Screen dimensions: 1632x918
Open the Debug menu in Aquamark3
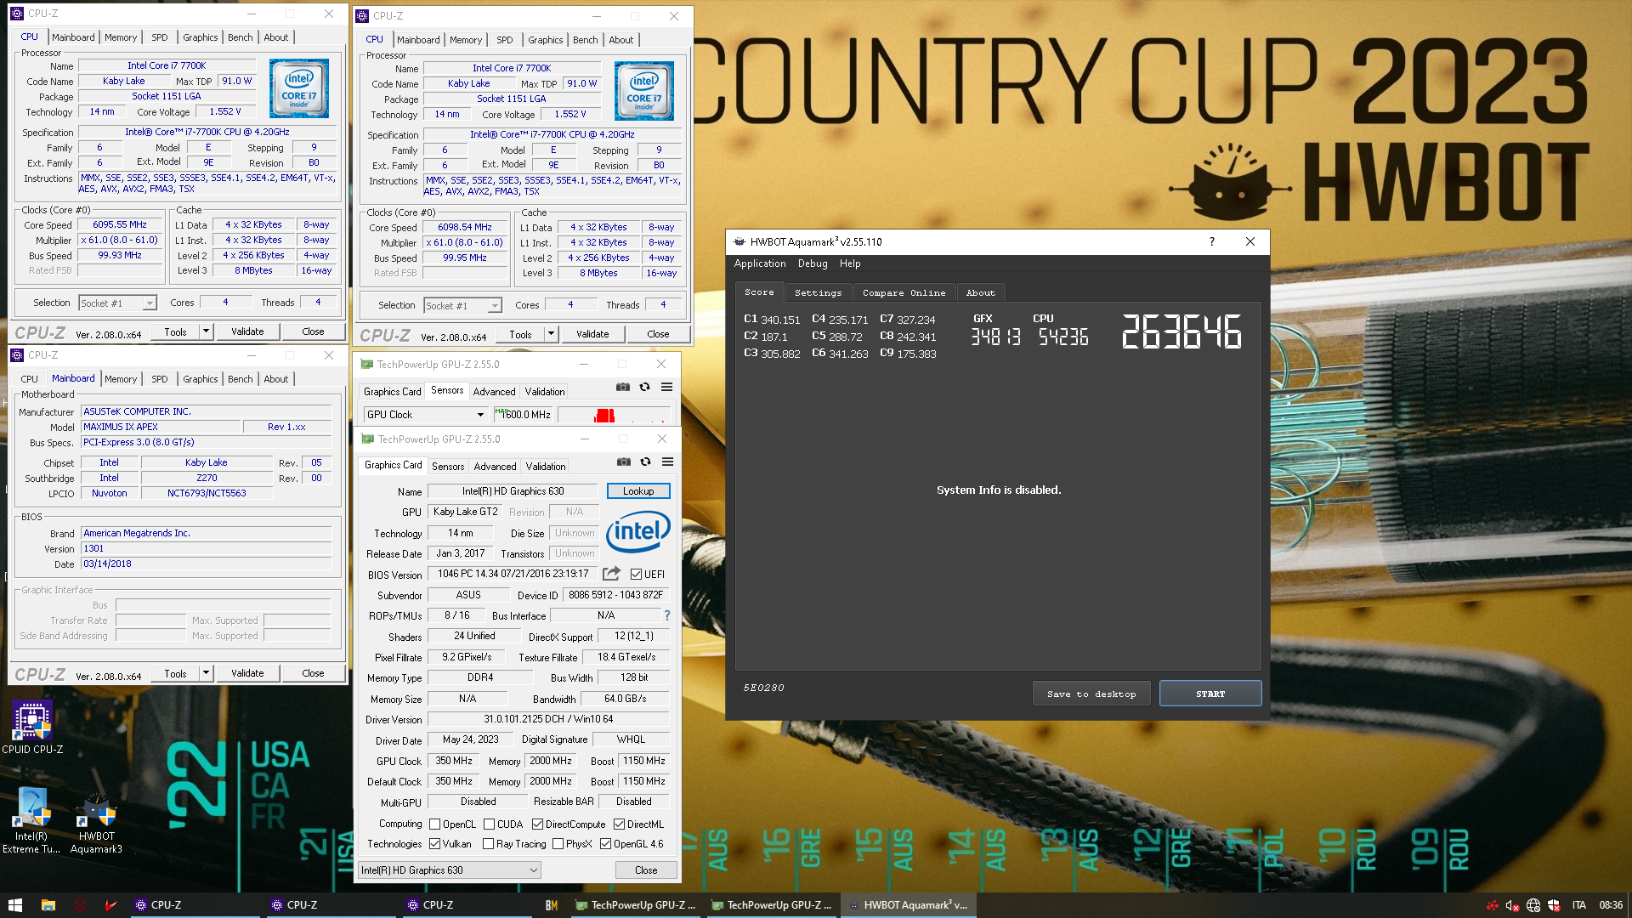pyautogui.click(x=813, y=263)
